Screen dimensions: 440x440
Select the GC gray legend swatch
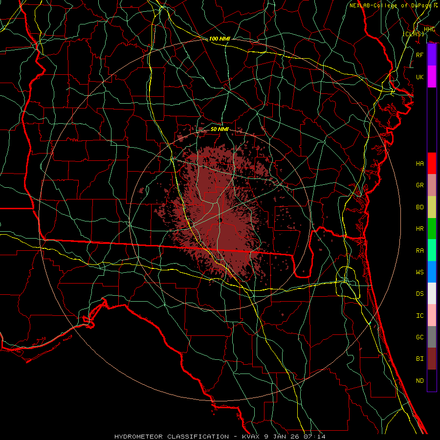pos(432,337)
